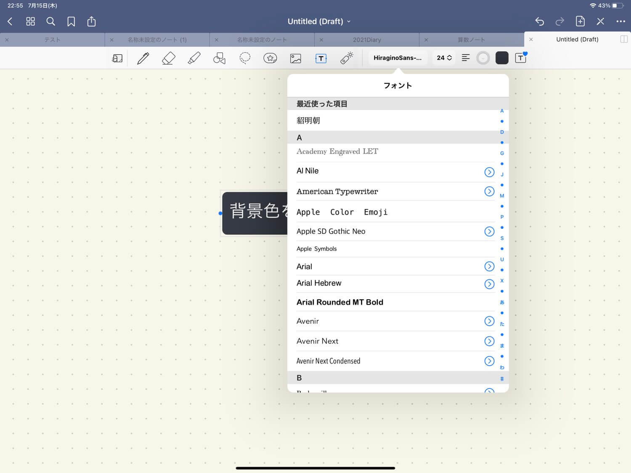Select the zoom window tool
631x473 pixels.
(x=117, y=58)
